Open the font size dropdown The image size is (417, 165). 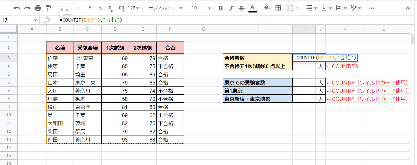coord(201,8)
